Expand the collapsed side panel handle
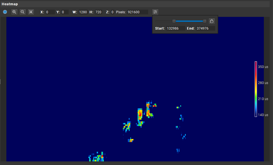Screen dimensions: 273x165 [x=1, y=82]
